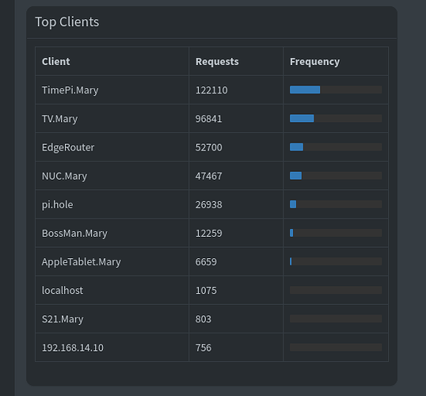Select the 12259 requests value
Image resolution: width=426 pixels, height=396 pixels.
[209, 233]
